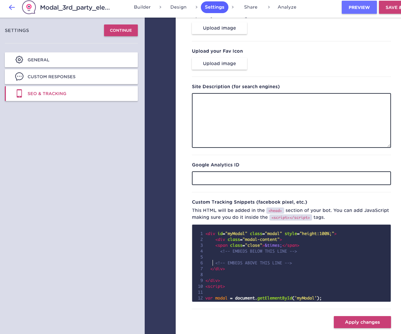Open the General settings section
Viewport: 401px width, 334px height.
[x=71, y=60]
